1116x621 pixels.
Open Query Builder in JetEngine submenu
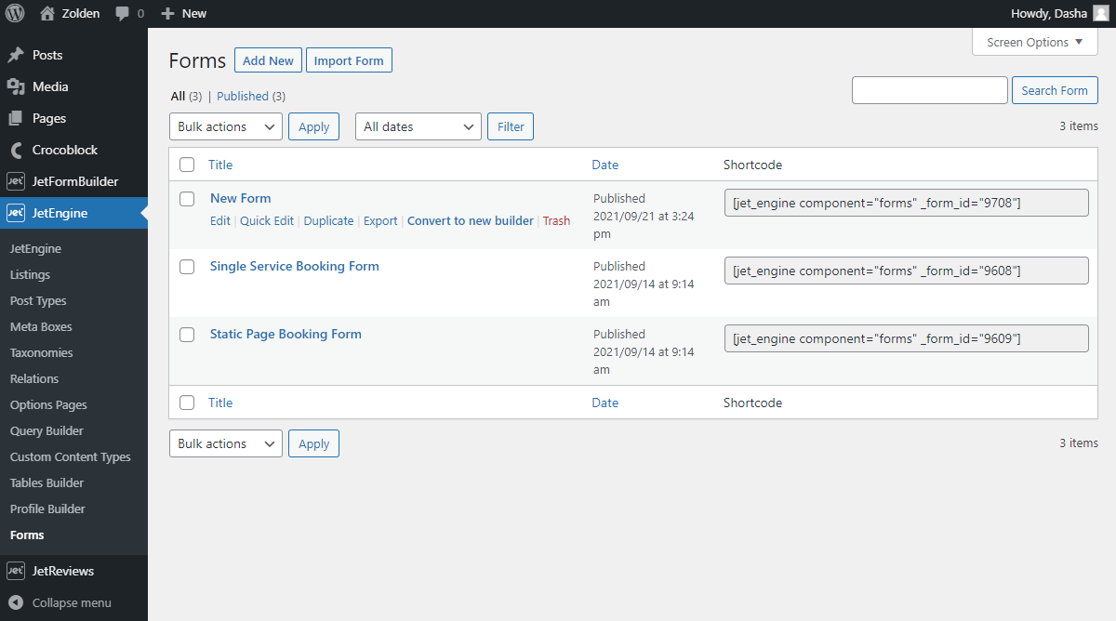[46, 430]
